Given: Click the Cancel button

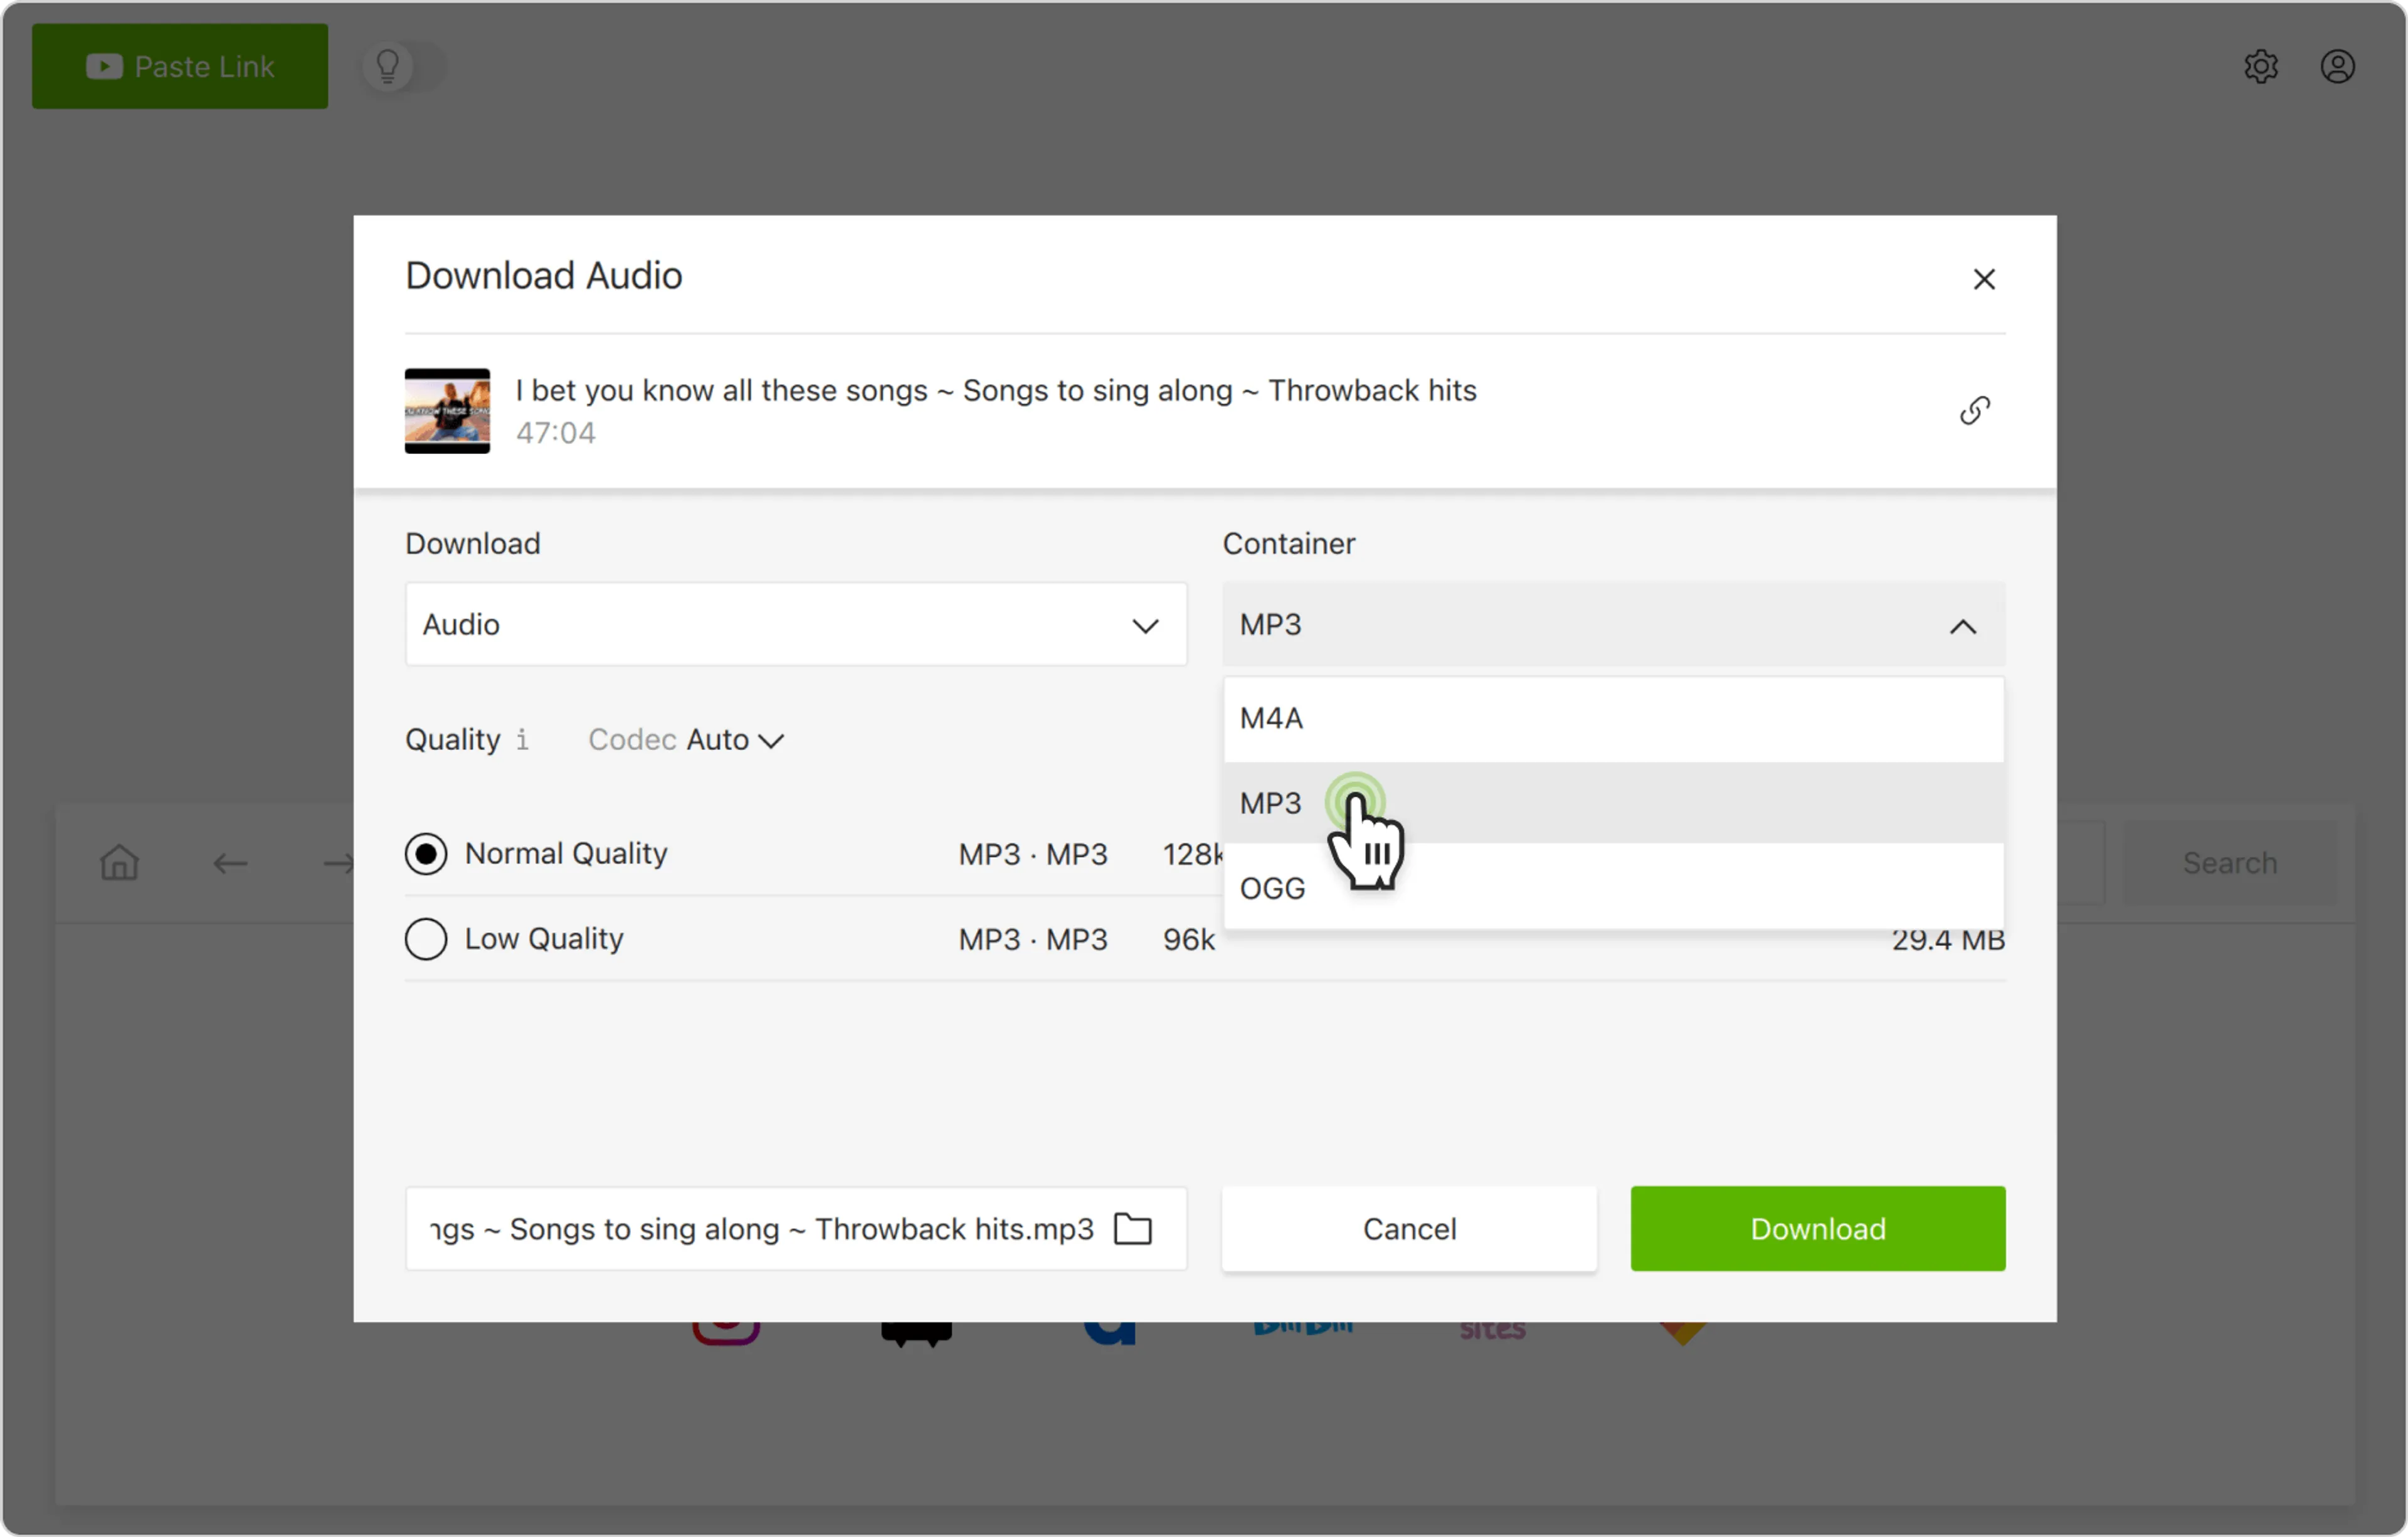Looking at the screenshot, I should [1408, 1228].
